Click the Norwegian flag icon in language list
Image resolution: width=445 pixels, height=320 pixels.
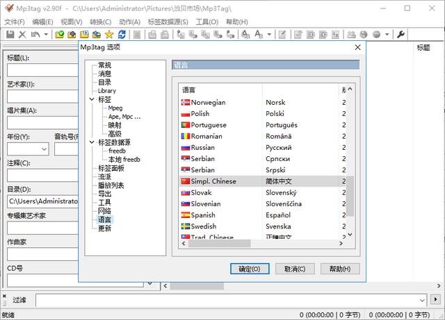(186, 102)
